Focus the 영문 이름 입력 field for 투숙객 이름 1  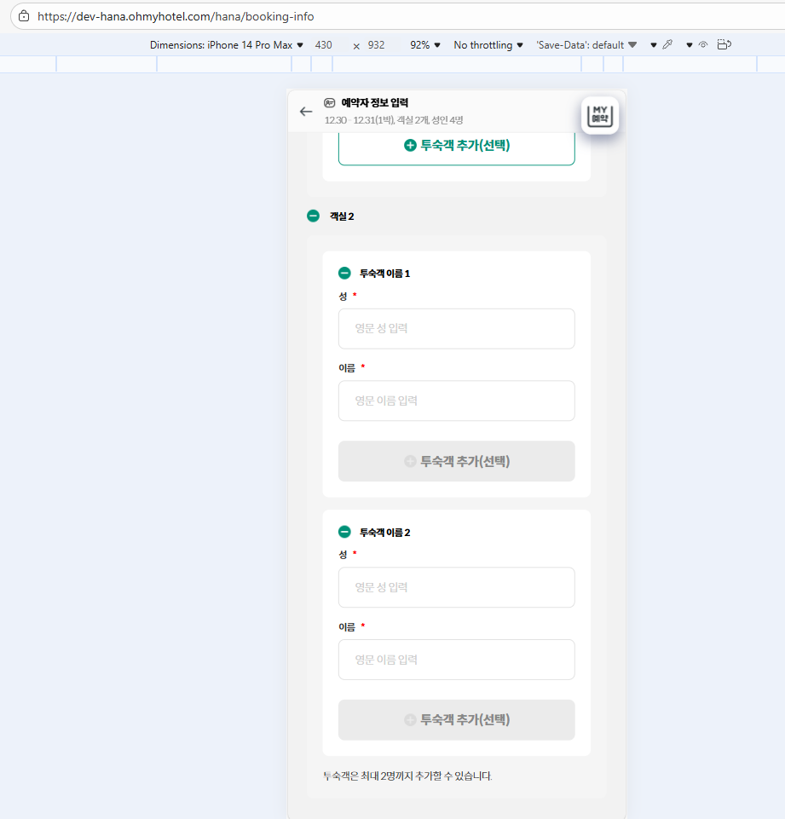(x=457, y=401)
